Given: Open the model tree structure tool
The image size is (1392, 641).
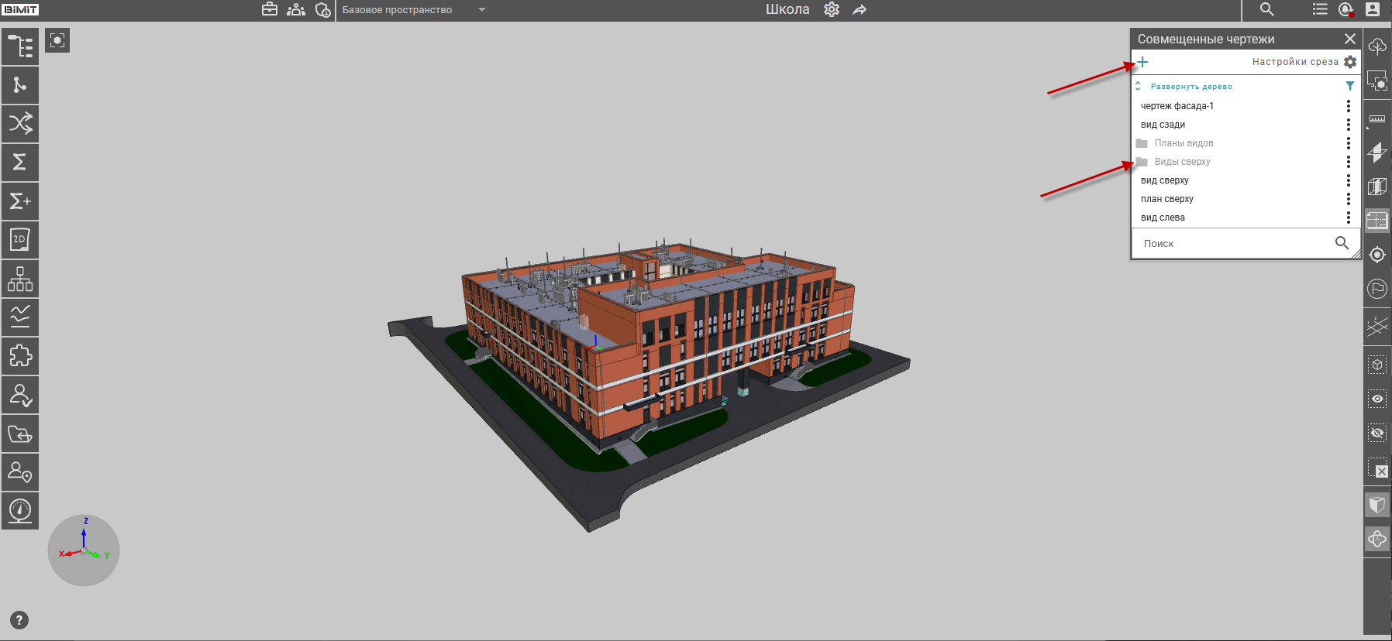Looking at the screenshot, I should pos(20,46).
